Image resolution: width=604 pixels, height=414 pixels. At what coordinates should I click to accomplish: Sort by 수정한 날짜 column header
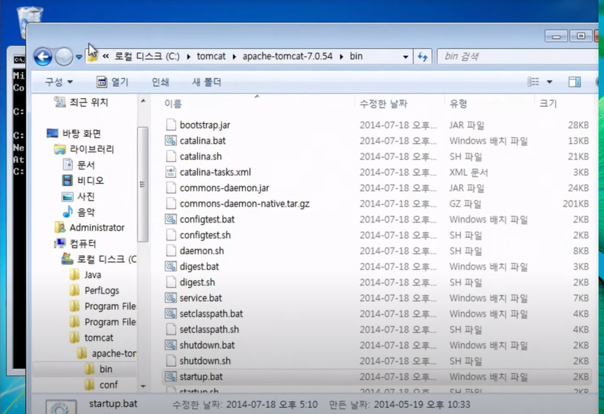coord(383,104)
